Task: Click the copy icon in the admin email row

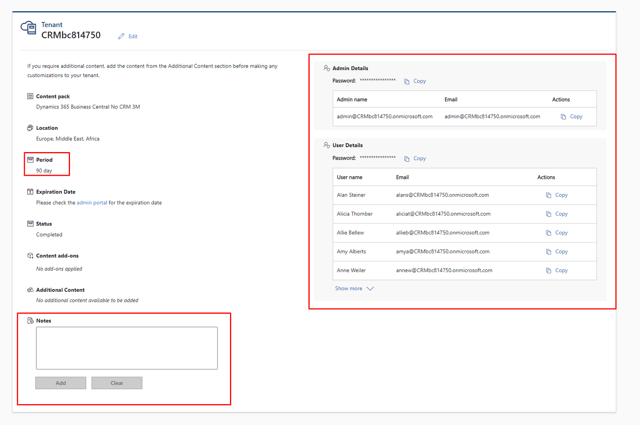Action: coord(563,117)
